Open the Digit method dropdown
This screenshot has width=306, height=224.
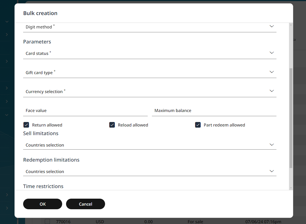(150, 27)
